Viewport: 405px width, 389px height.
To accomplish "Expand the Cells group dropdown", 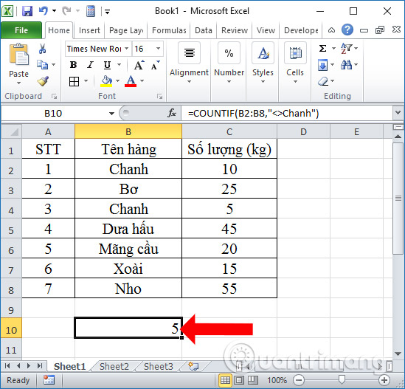I will 295,82.
